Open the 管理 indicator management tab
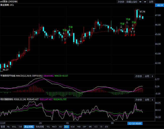This screenshot has width=164, height=129. pos(3,127)
